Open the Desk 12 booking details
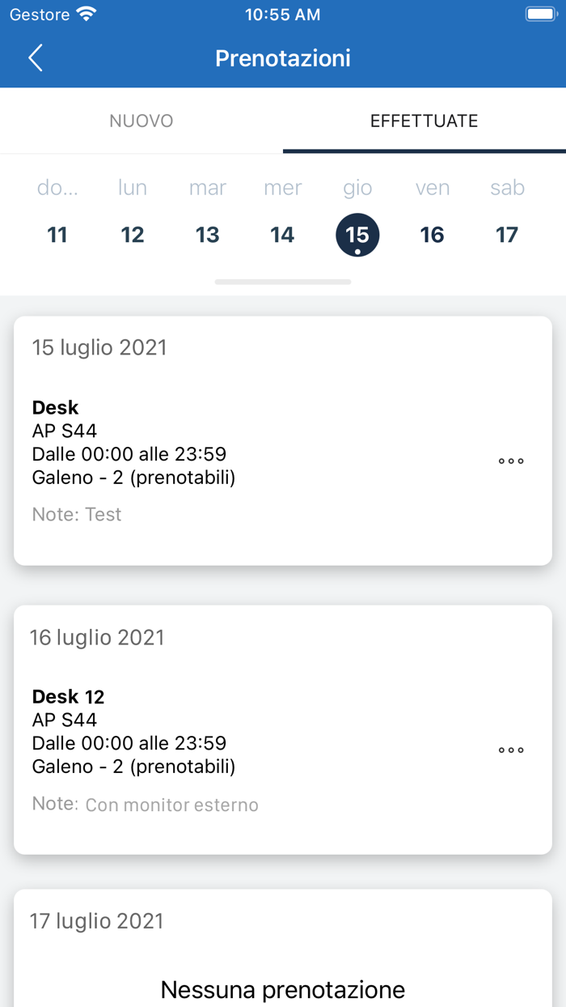 point(243,731)
